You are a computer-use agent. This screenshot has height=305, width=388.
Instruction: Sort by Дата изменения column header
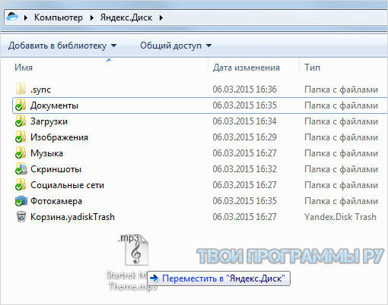[246, 68]
